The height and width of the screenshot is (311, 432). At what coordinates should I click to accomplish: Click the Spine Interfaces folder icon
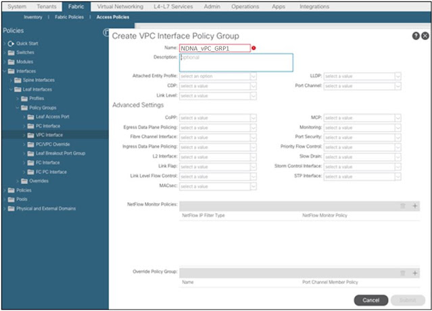[x=18, y=80]
